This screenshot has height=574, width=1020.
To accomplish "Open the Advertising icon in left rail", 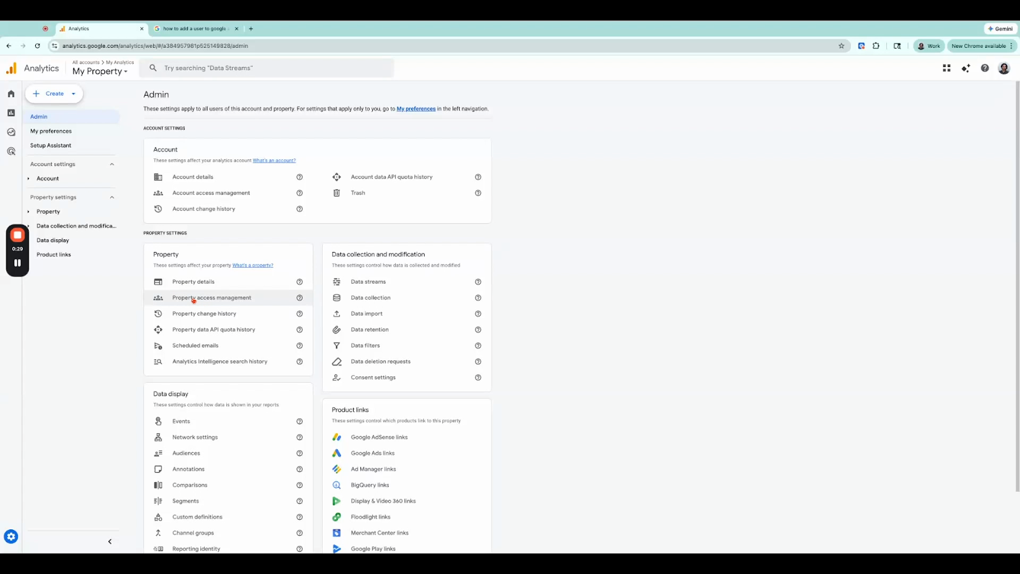I will pyautogui.click(x=11, y=151).
